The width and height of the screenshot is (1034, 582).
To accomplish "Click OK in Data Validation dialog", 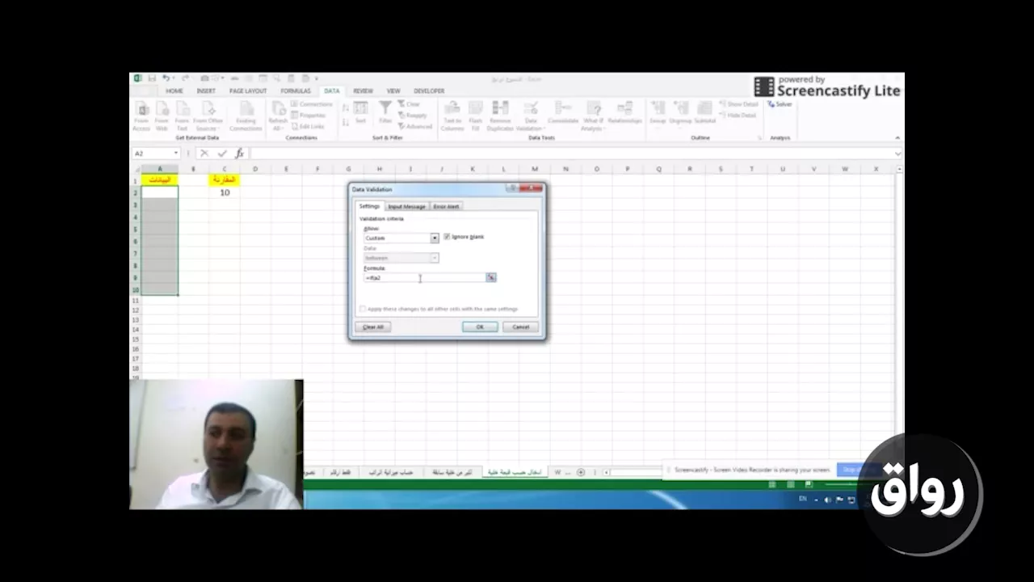I will click(x=480, y=327).
